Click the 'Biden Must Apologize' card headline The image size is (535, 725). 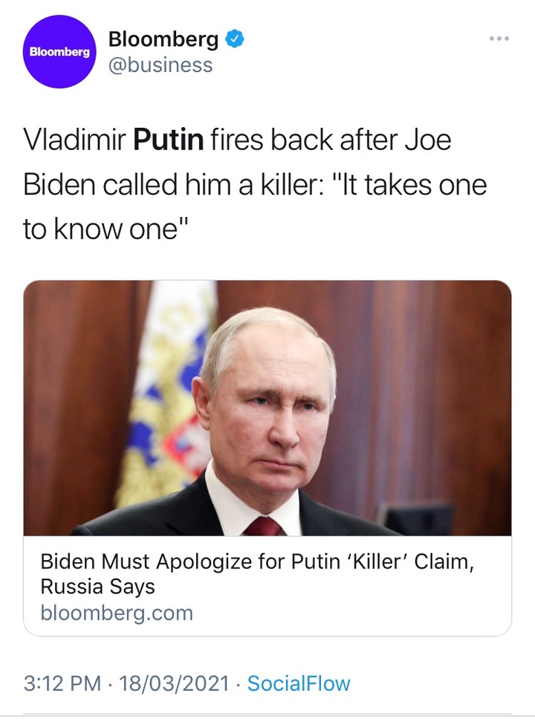click(x=257, y=573)
